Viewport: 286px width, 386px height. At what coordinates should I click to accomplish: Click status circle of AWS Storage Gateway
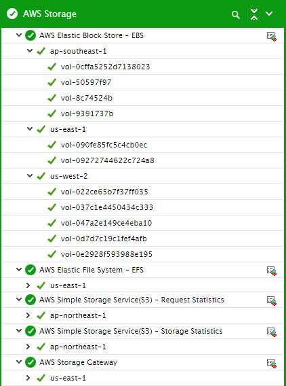30,362
